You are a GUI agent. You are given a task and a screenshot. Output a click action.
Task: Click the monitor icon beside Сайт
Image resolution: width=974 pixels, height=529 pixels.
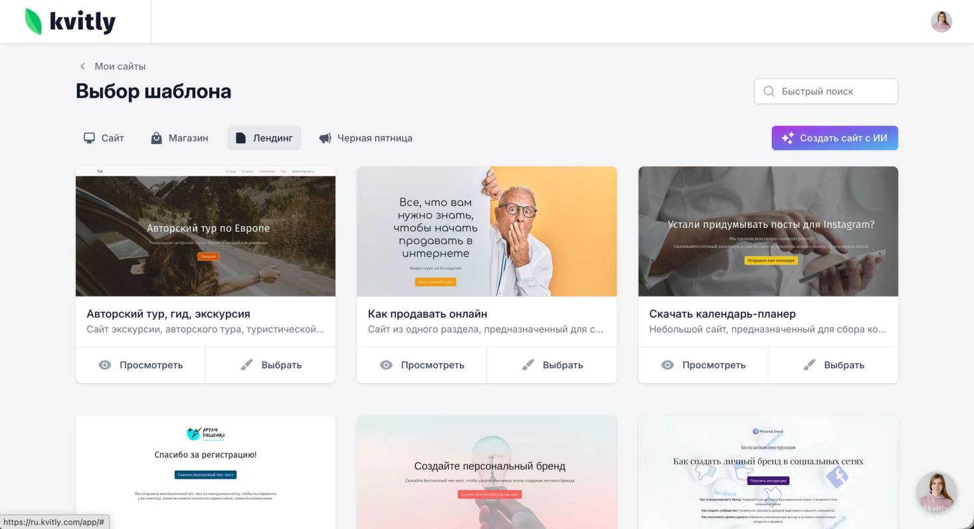click(89, 138)
